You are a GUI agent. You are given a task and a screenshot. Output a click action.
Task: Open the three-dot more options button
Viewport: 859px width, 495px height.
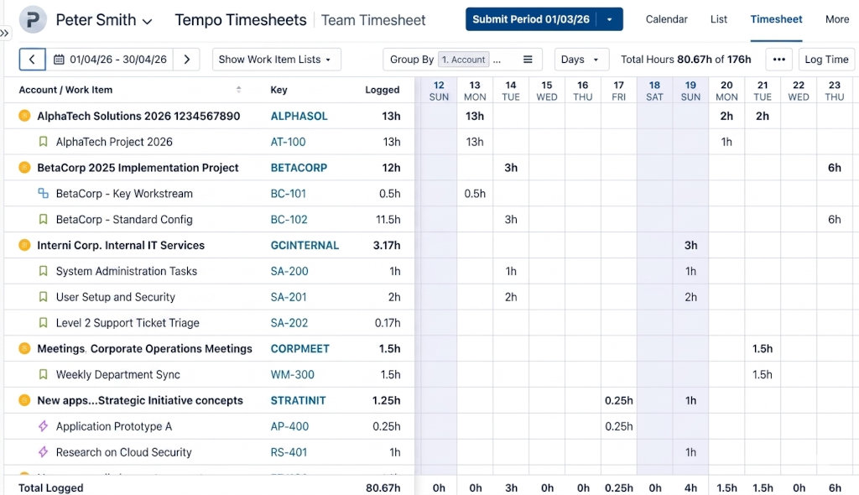[779, 60]
